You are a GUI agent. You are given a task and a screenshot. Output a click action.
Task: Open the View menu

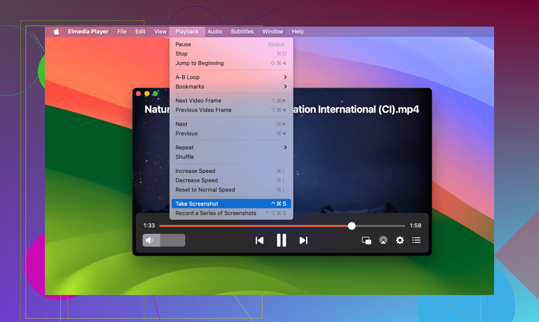coord(160,32)
